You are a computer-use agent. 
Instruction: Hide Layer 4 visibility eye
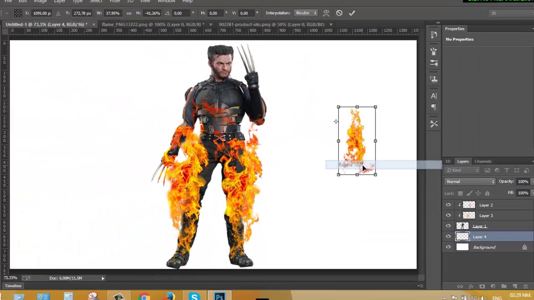[x=448, y=237]
